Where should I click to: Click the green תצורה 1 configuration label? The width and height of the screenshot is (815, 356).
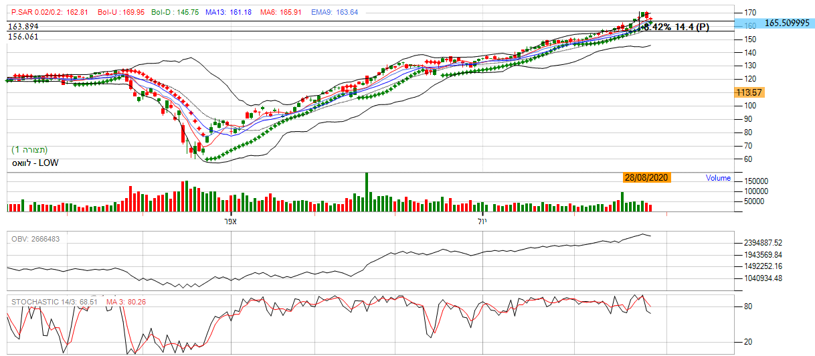[x=29, y=149]
